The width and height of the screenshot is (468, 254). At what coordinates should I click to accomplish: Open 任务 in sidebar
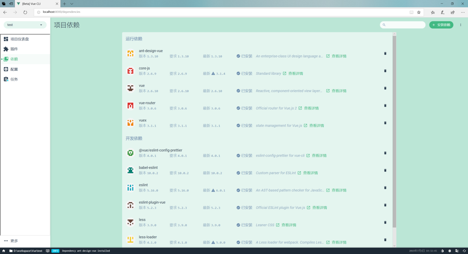coord(25,79)
